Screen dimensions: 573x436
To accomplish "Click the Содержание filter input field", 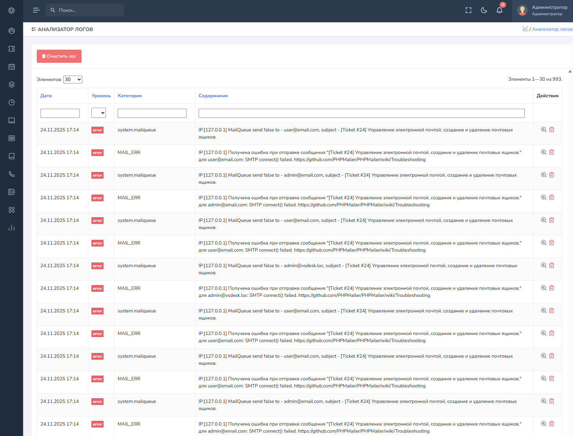I will point(361,113).
